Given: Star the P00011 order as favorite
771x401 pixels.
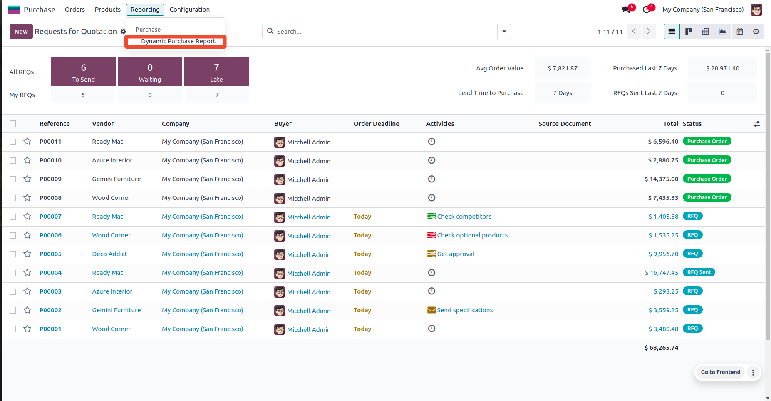Looking at the screenshot, I should (x=27, y=142).
